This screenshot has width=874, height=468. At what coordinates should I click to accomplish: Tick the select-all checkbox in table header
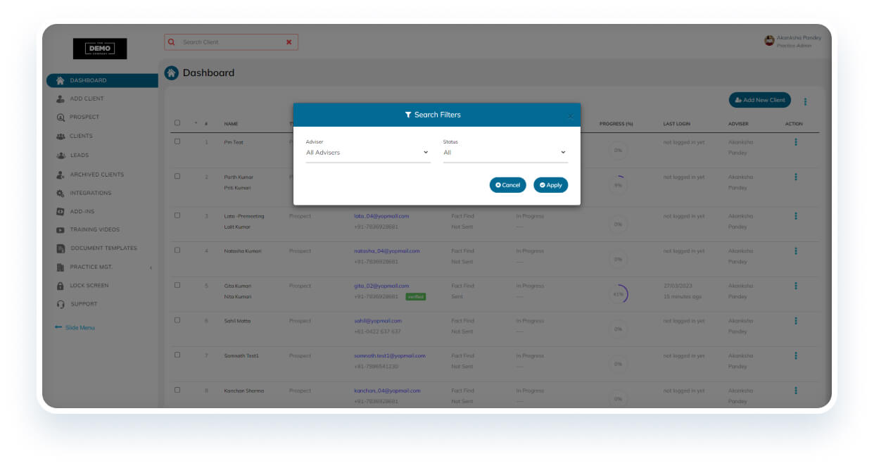[x=177, y=123]
